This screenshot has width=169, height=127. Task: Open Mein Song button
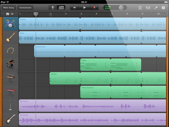9,8
